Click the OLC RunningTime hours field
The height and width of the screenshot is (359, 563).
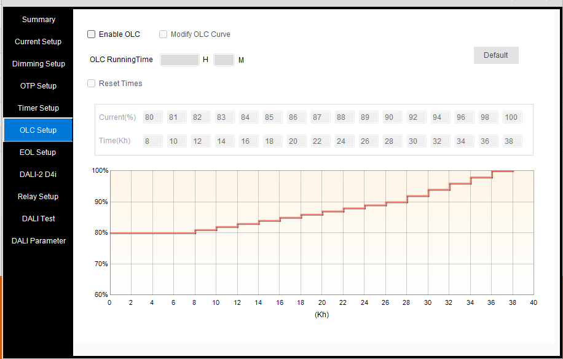pyautogui.click(x=179, y=60)
